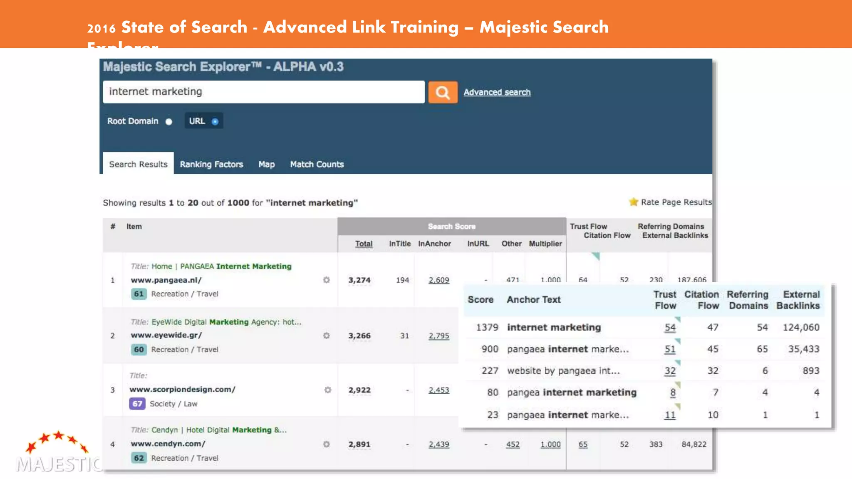This screenshot has width=852, height=479.
Task: Click the 62 topical trust badge
Action: point(139,458)
